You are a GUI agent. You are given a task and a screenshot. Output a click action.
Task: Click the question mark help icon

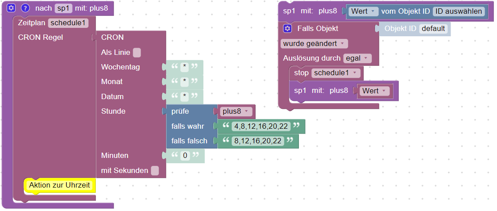click(25, 8)
